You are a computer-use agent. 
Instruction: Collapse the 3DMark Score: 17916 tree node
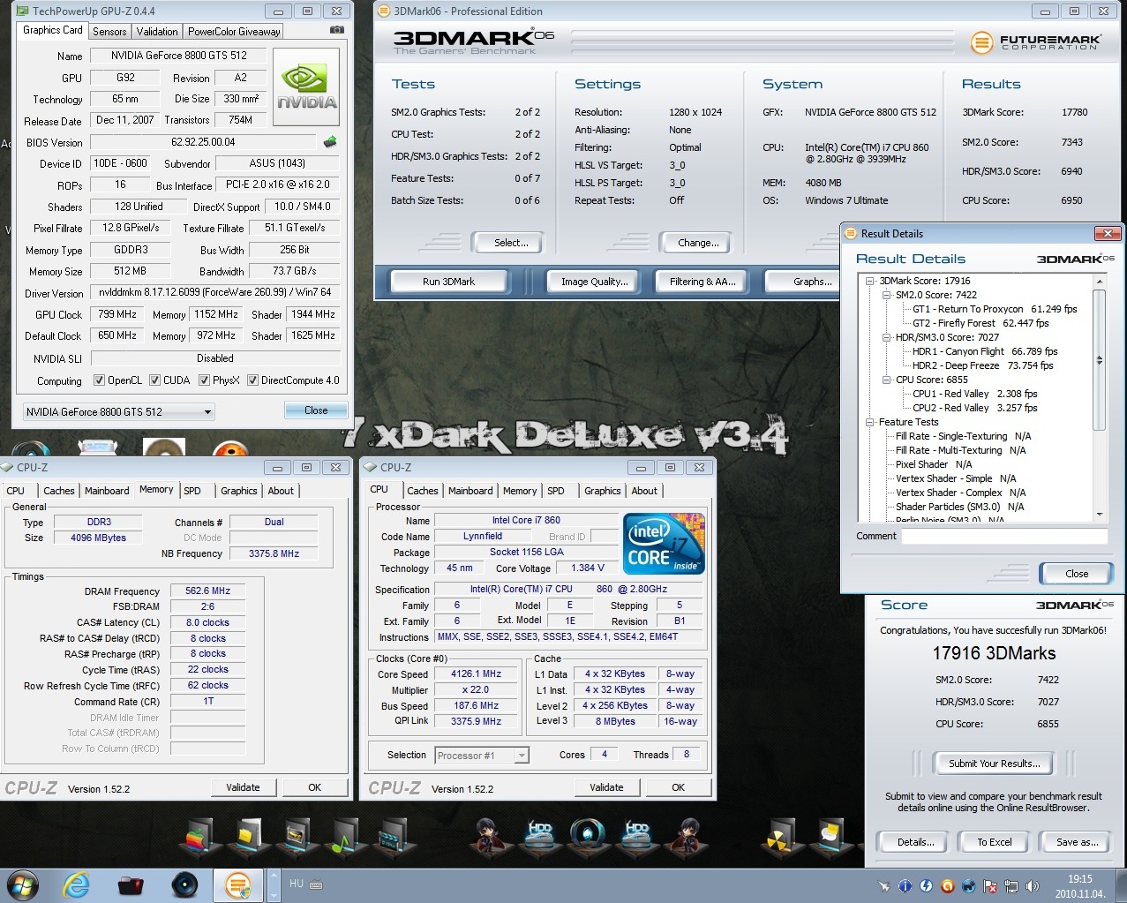(x=870, y=281)
